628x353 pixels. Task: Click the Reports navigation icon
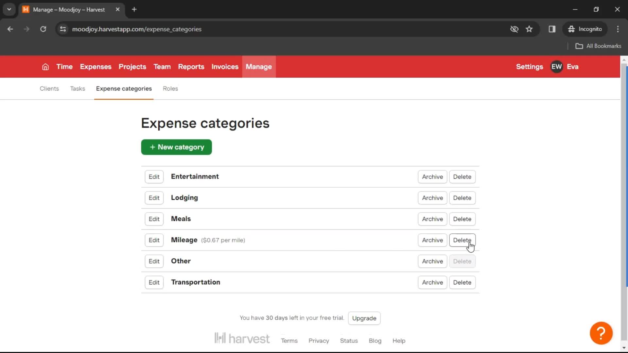191,67
